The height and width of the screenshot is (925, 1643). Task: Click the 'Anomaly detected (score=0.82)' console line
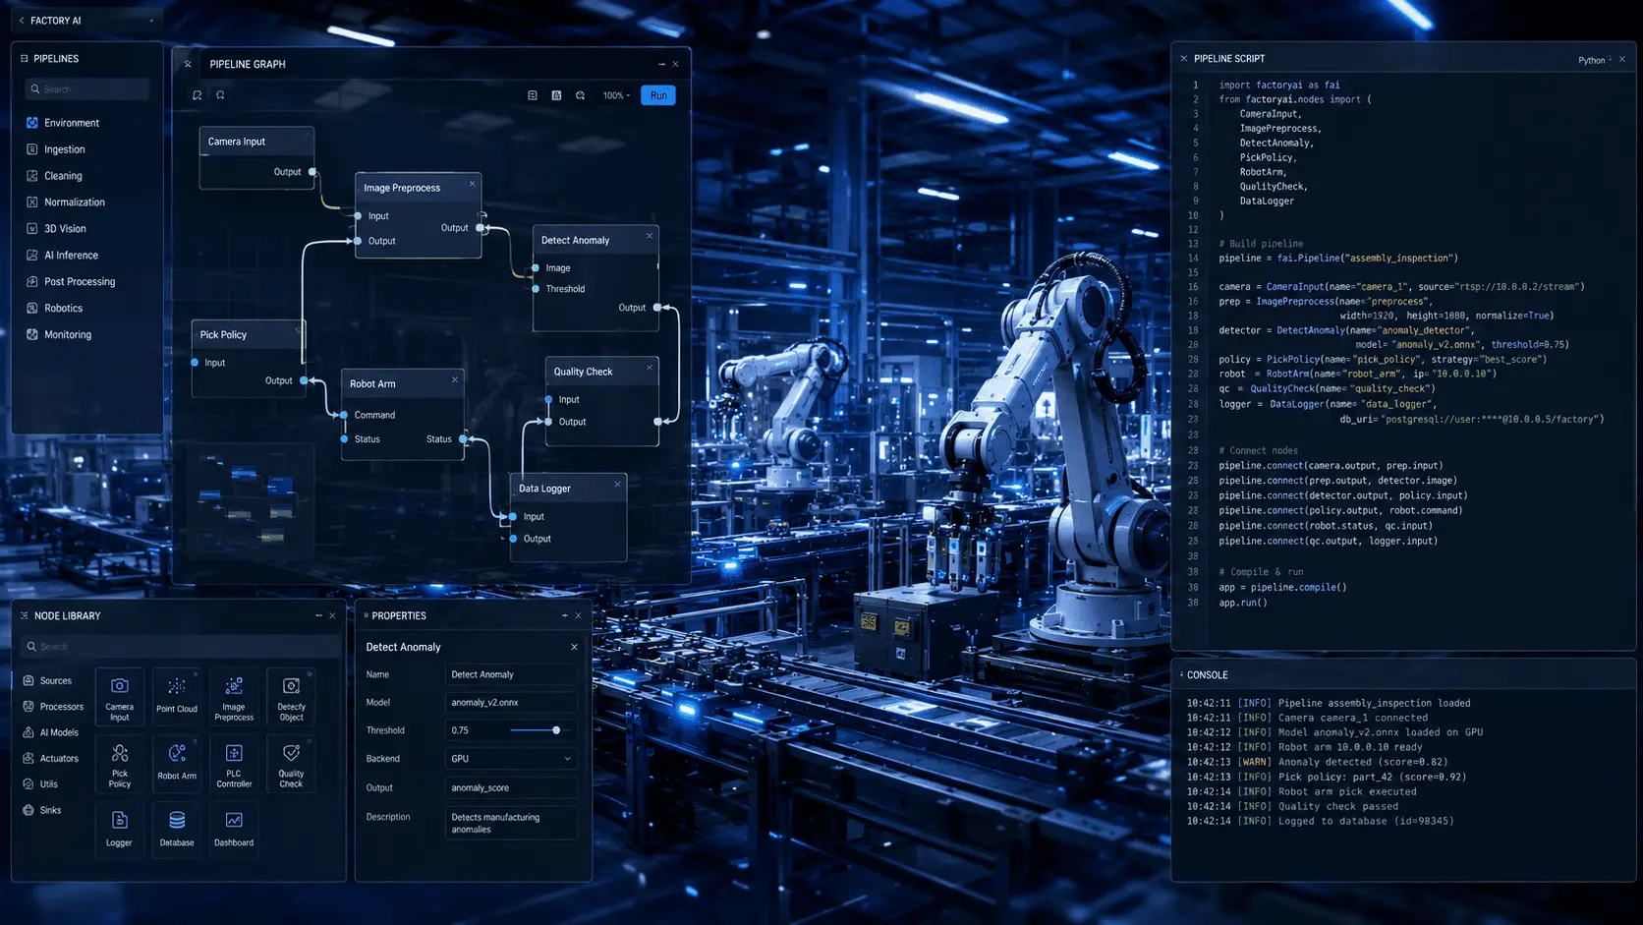pyautogui.click(x=1317, y=762)
